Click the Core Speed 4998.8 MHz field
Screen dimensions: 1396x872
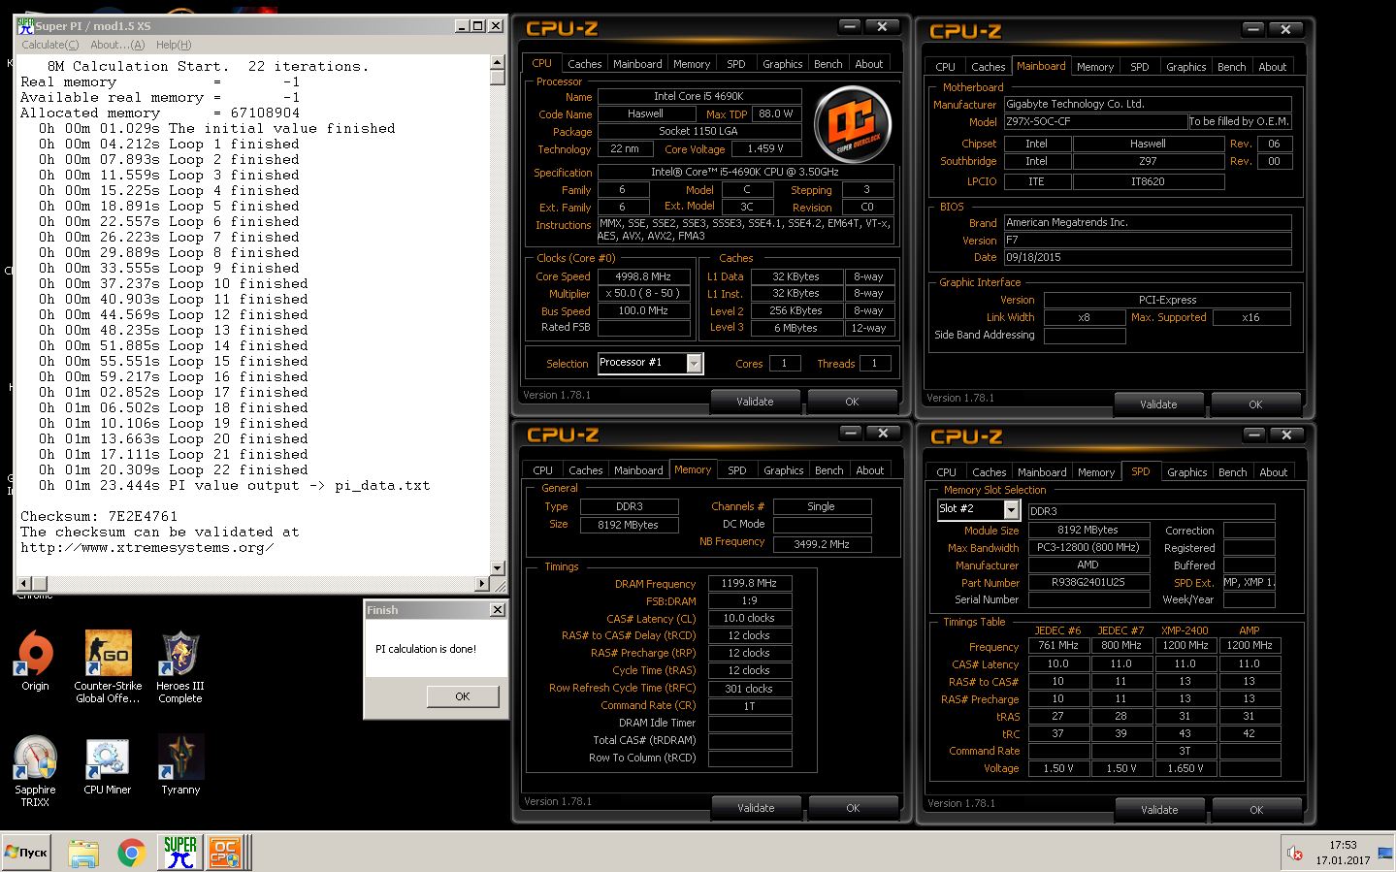(x=644, y=276)
